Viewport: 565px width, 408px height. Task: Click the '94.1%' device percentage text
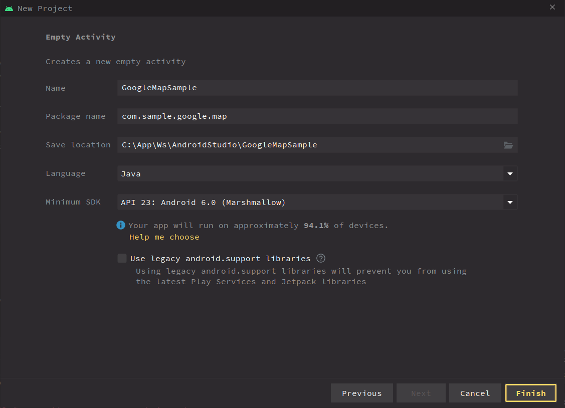tap(316, 226)
